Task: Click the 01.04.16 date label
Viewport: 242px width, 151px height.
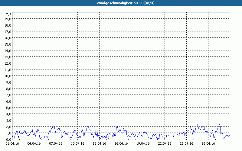Action: pos(12,144)
